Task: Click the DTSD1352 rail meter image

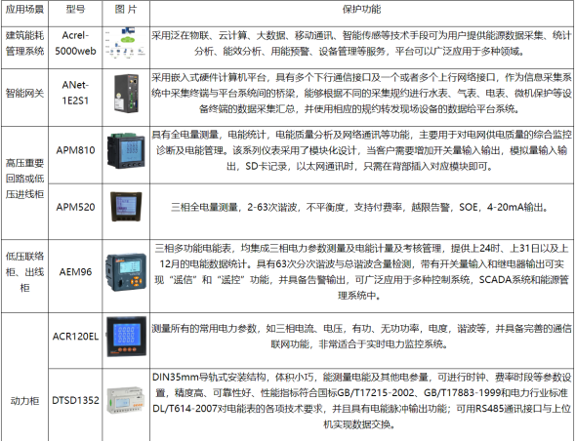Action: pyautogui.click(x=125, y=399)
